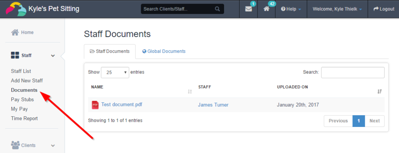Sort by Uploaded On column icon

click(380, 91)
